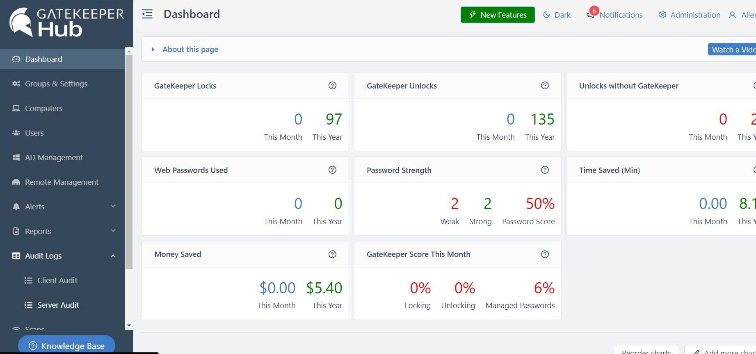Click the moon icon for dark mode
756x354 pixels.
[x=546, y=15]
